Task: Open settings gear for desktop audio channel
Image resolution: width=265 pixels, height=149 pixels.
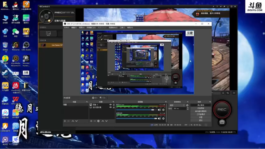Action: pyautogui.click(x=163, y=119)
